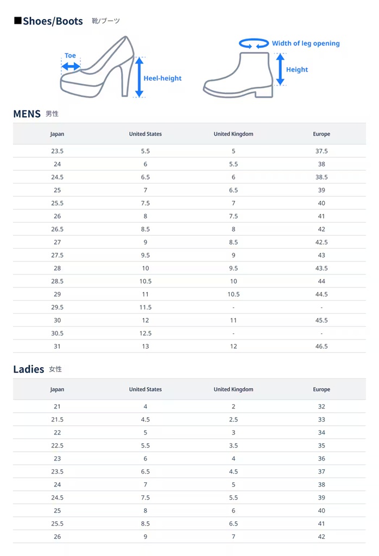The height and width of the screenshot is (556, 379).
Task: Click United States header in MENS table
Action: pyautogui.click(x=145, y=134)
